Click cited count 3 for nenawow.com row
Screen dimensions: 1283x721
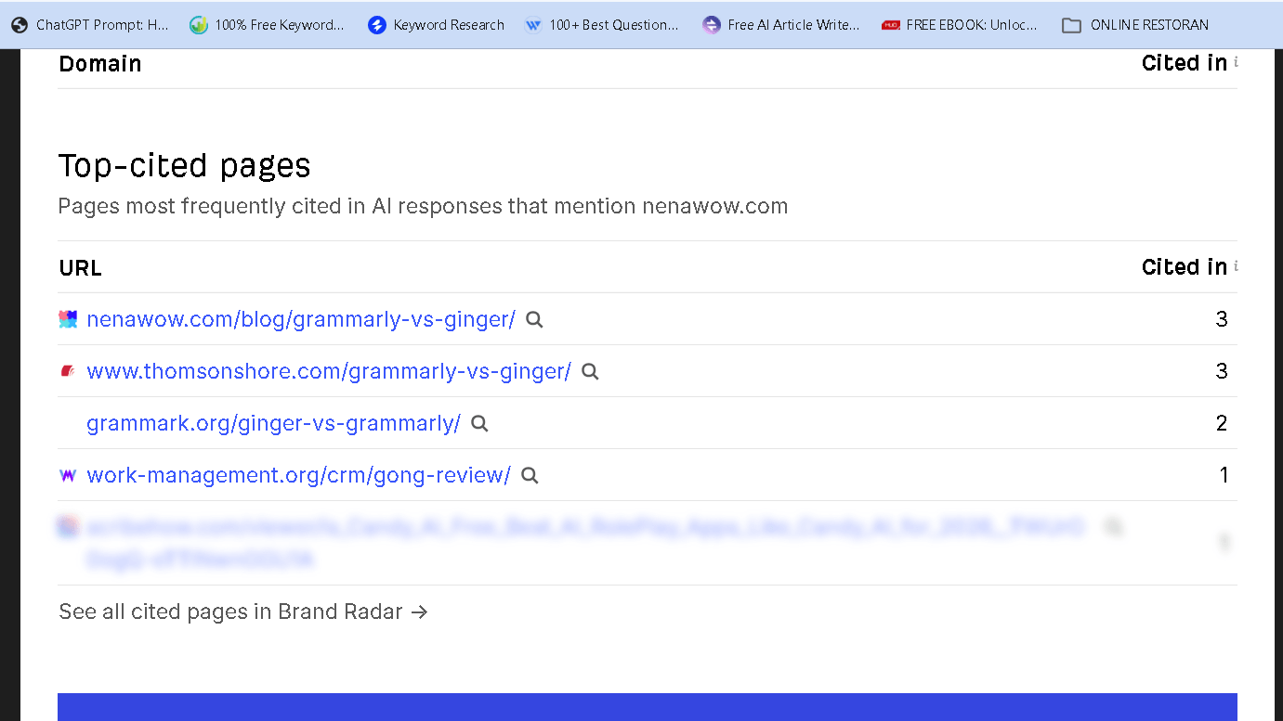tap(1222, 319)
